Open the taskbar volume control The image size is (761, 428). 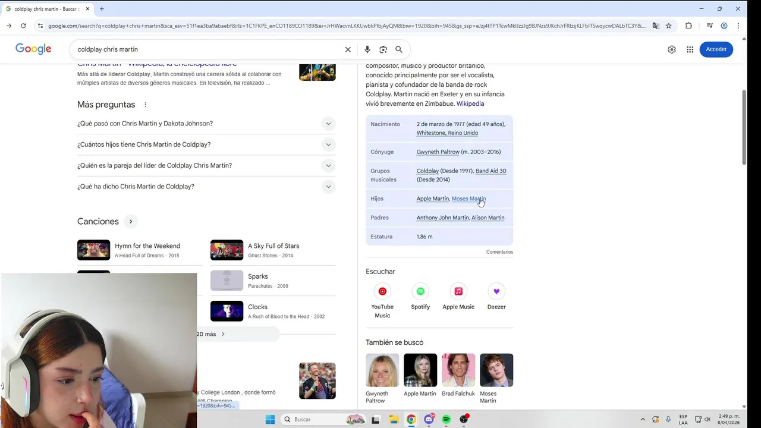(707, 419)
